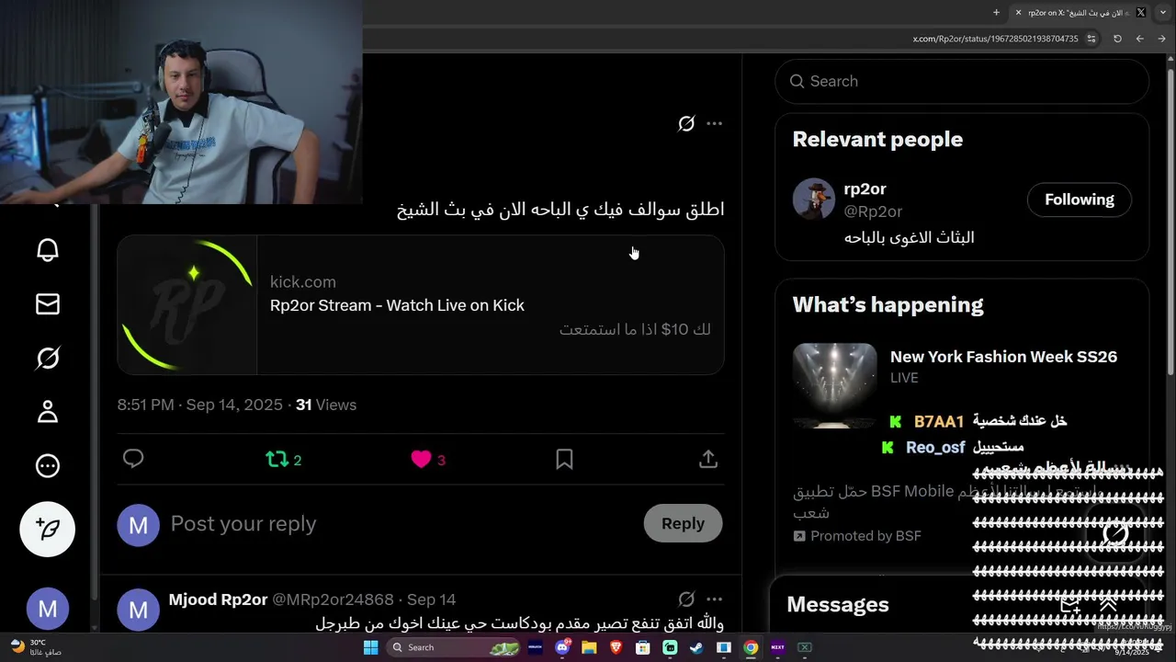Click the Reply button

[x=683, y=523]
